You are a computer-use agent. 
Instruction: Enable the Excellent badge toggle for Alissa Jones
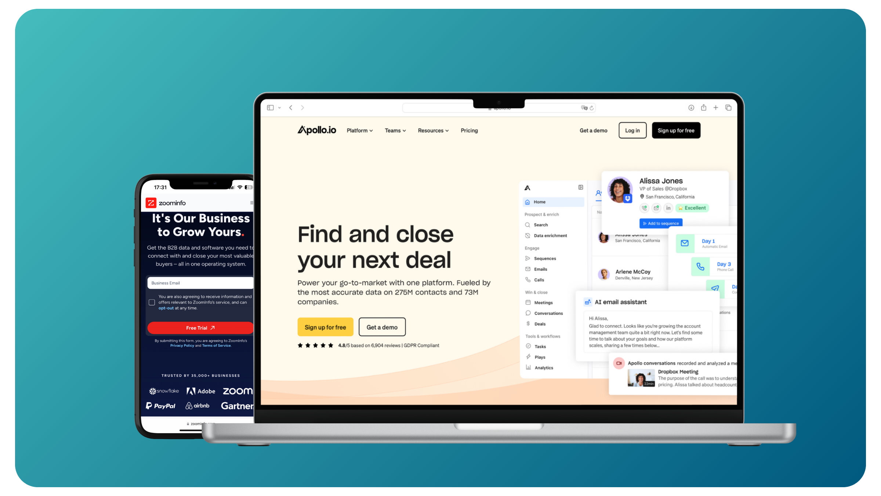tap(692, 208)
